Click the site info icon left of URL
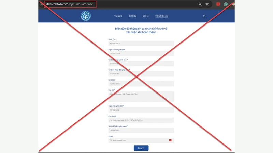Image resolution: width=273 pixels, height=153 pixels. click(42, 4)
